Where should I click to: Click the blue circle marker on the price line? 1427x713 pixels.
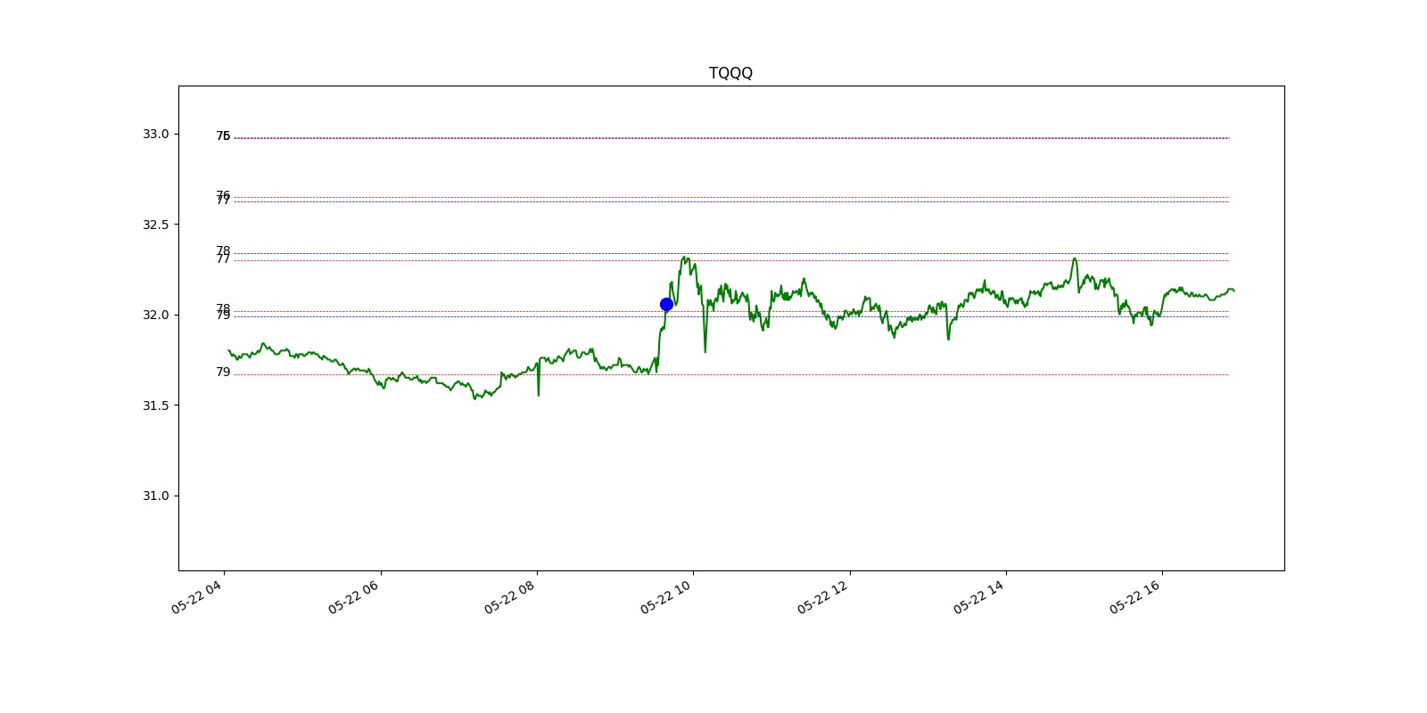point(666,305)
